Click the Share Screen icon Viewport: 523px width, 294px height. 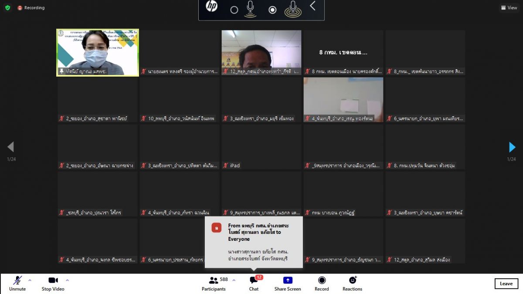pyautogui.click(x=288, y=283)
